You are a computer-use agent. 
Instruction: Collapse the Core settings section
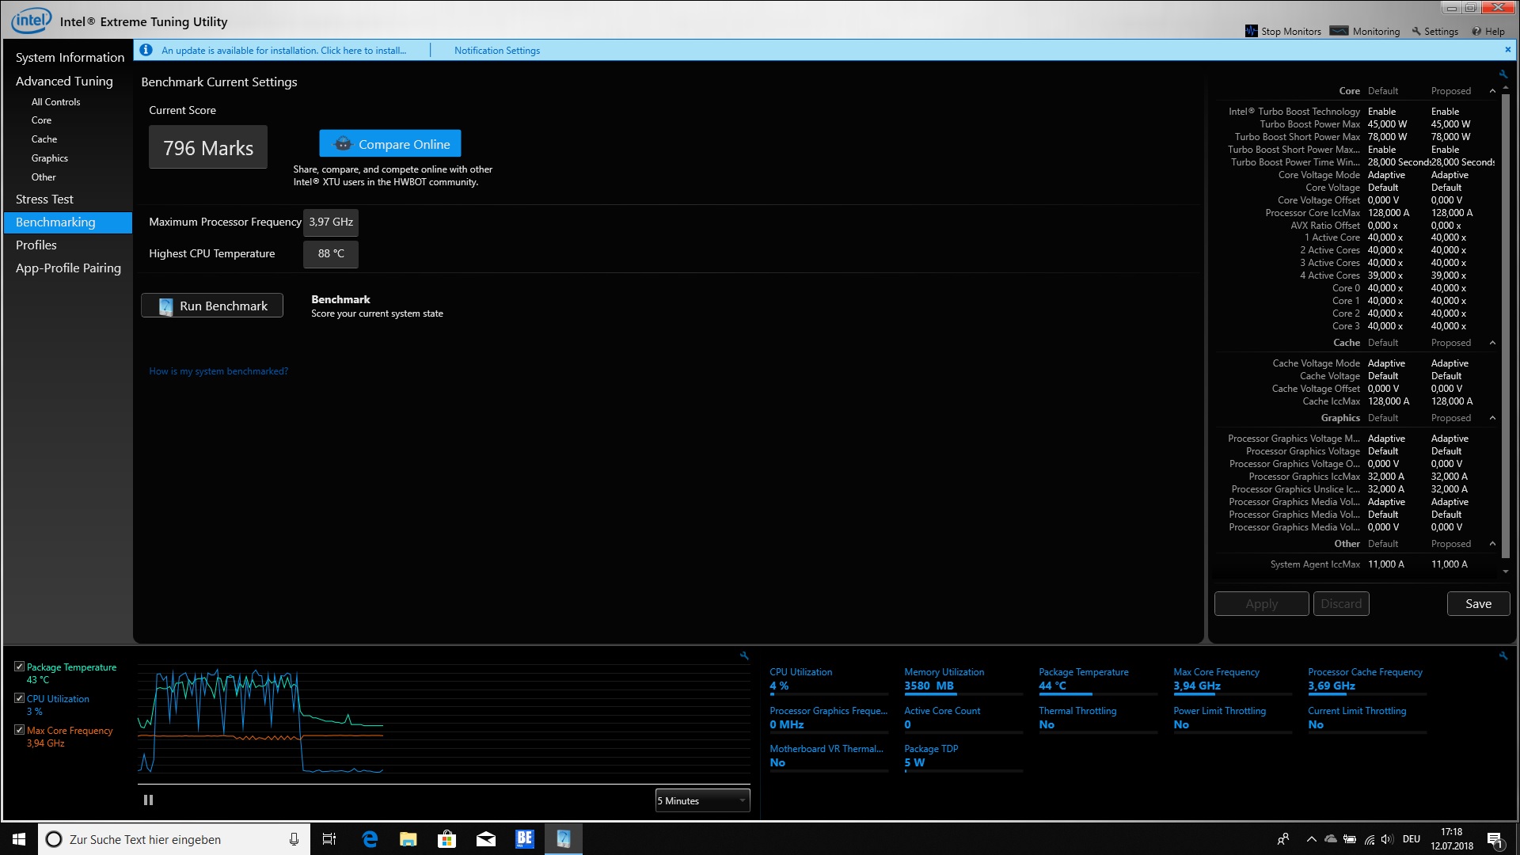(x=1492, y=91)
